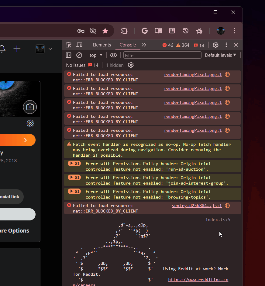265x286 pixels.
Task: Open the browser three-dot menu
Action: (x=234, y=31)
